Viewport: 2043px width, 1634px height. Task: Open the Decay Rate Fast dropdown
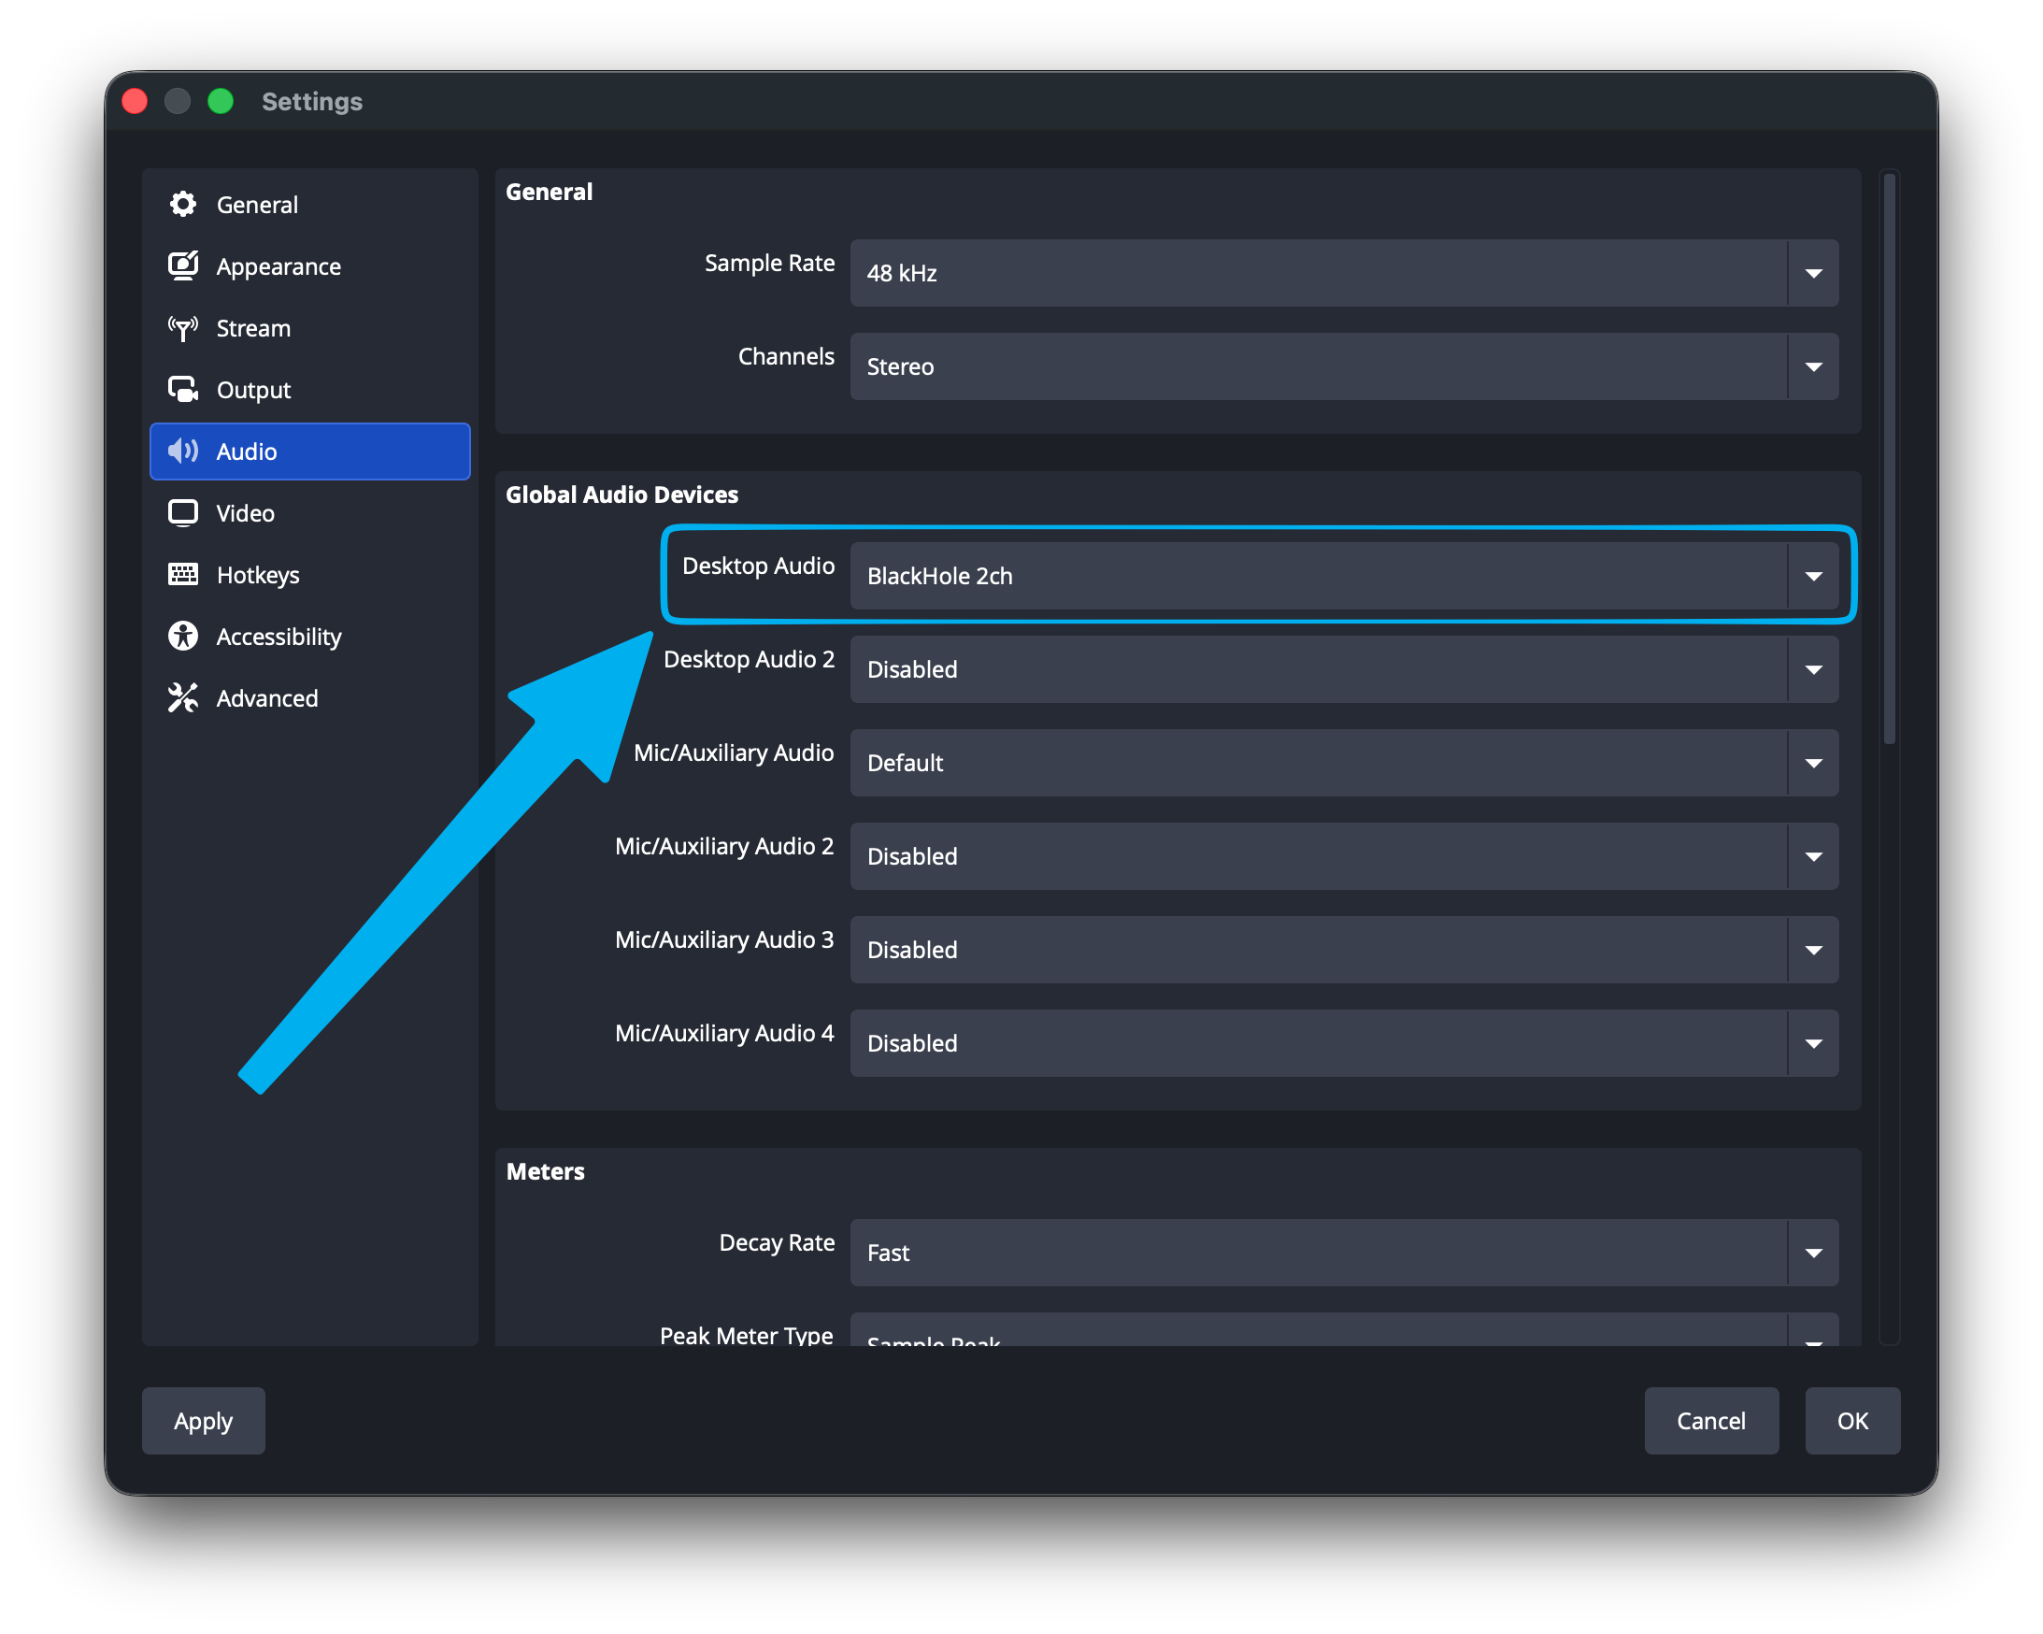pyautogui.click(x=1344, y=1252)
